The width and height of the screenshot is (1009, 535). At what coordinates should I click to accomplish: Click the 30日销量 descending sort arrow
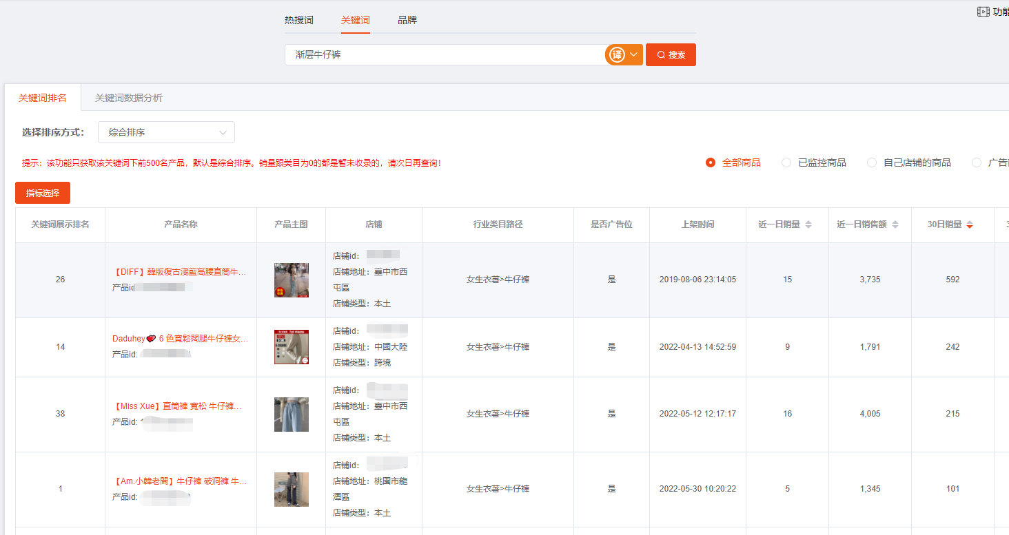971,227
